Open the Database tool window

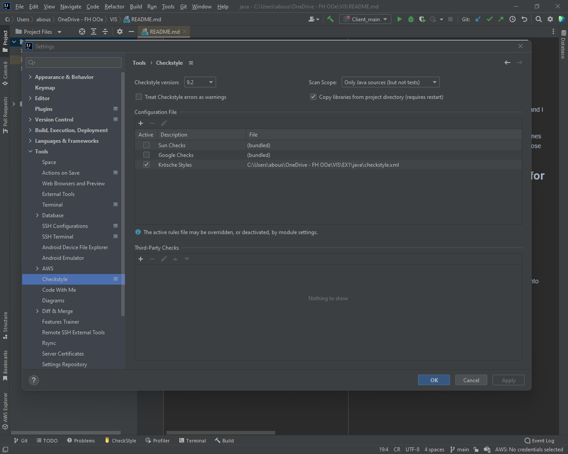pyautogui.click(x=563, y=44)
